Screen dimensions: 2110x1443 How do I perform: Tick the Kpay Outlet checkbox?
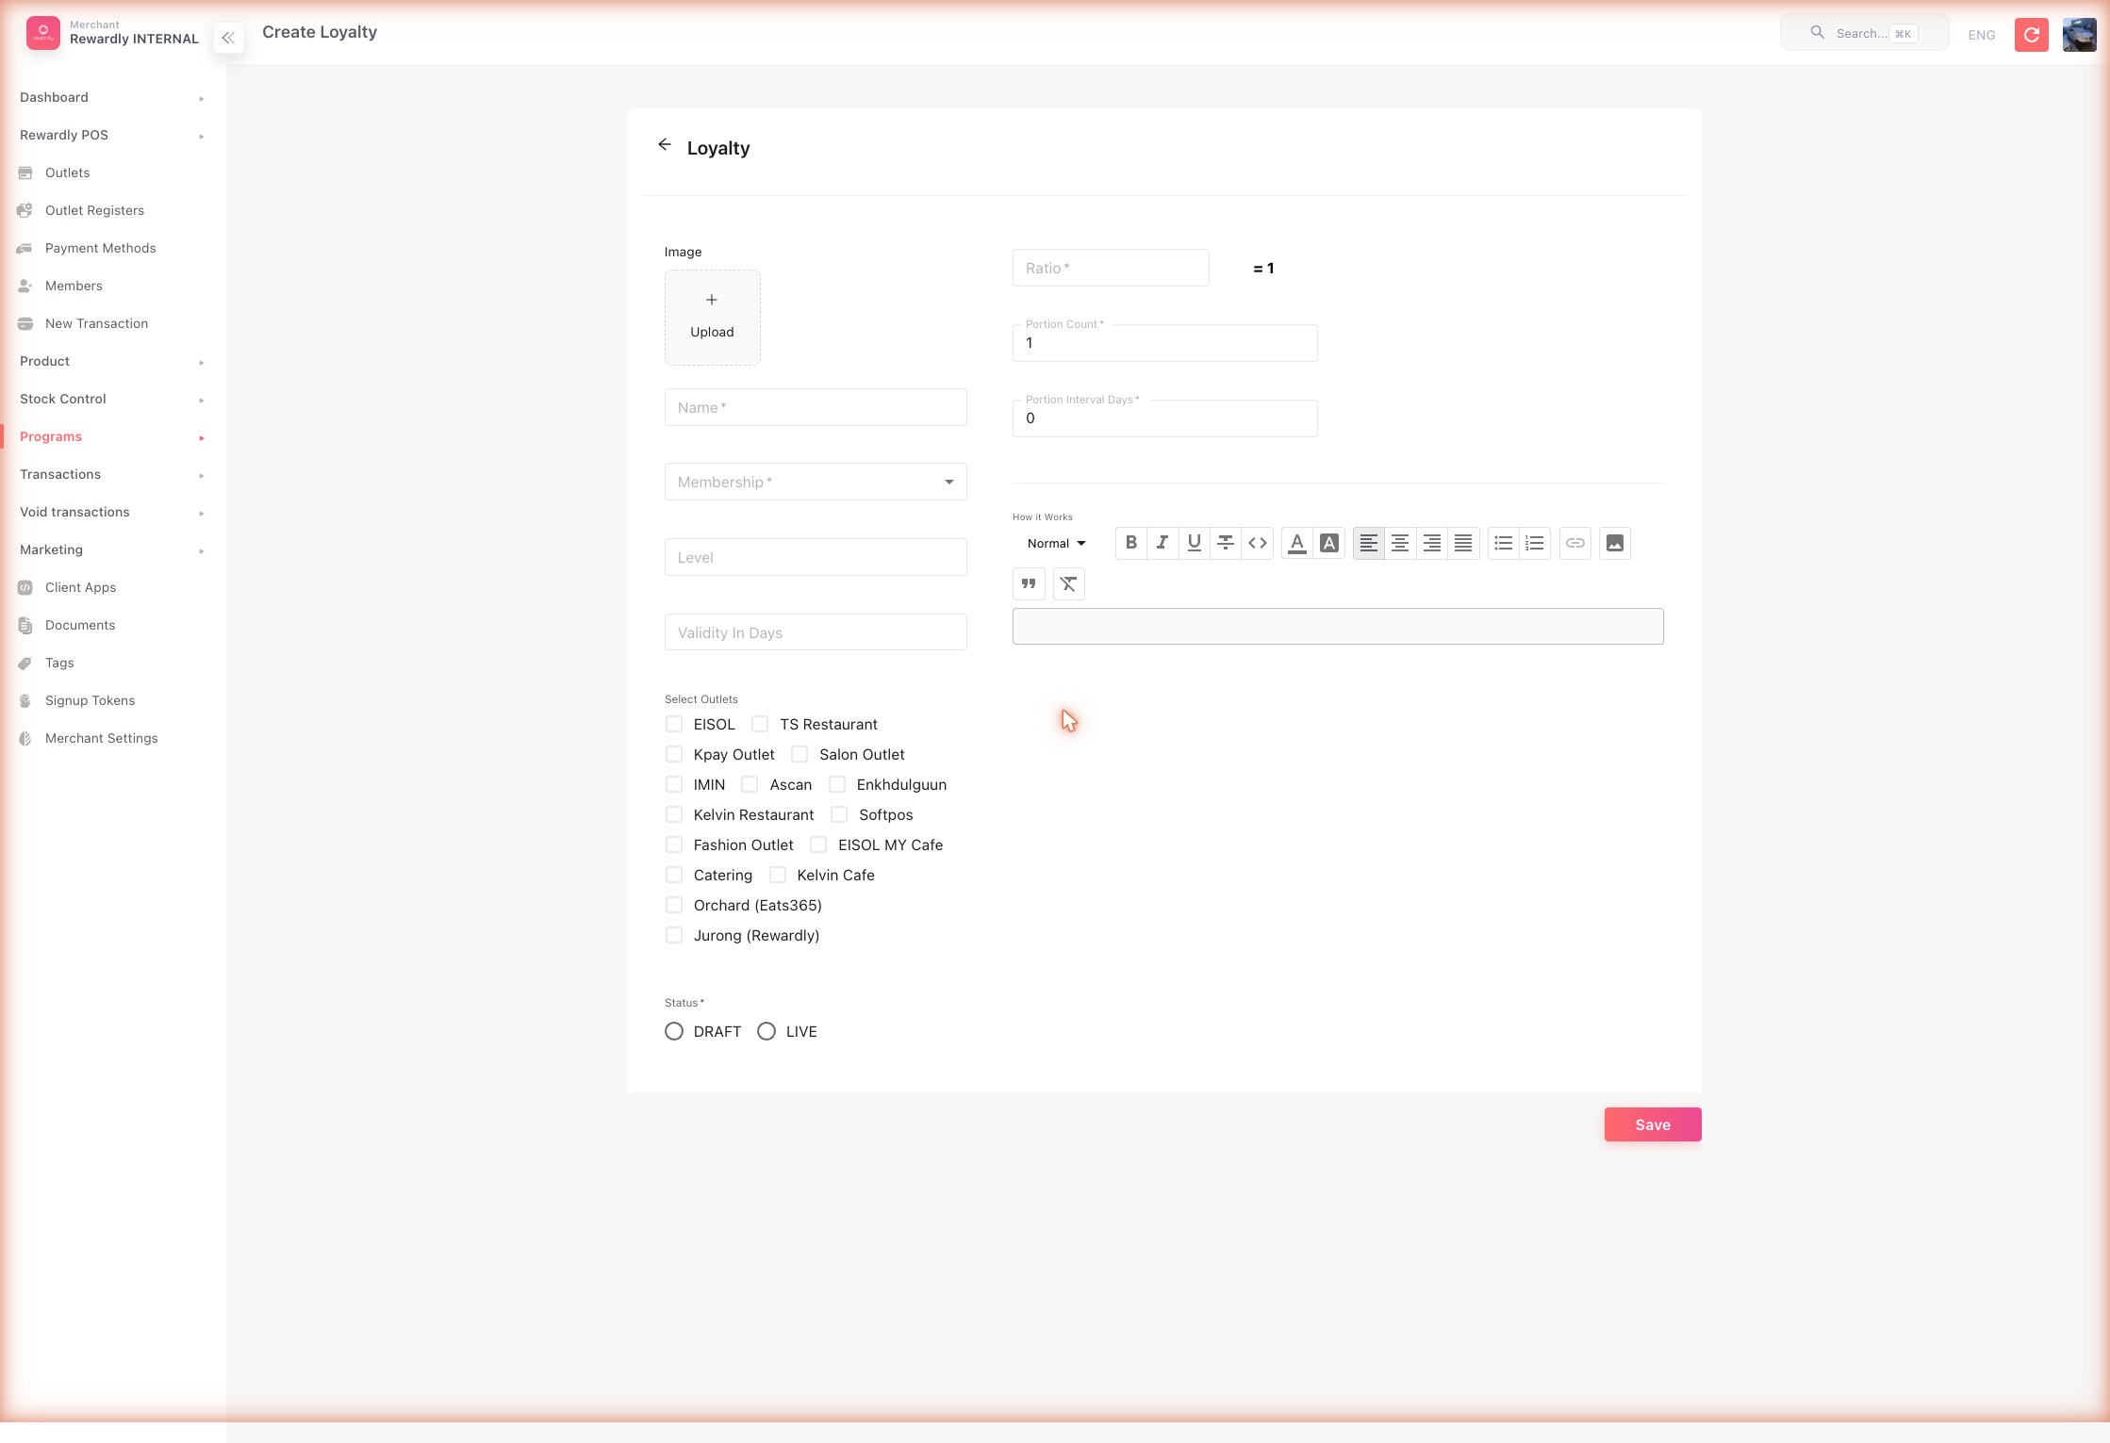tap(674, 754)
